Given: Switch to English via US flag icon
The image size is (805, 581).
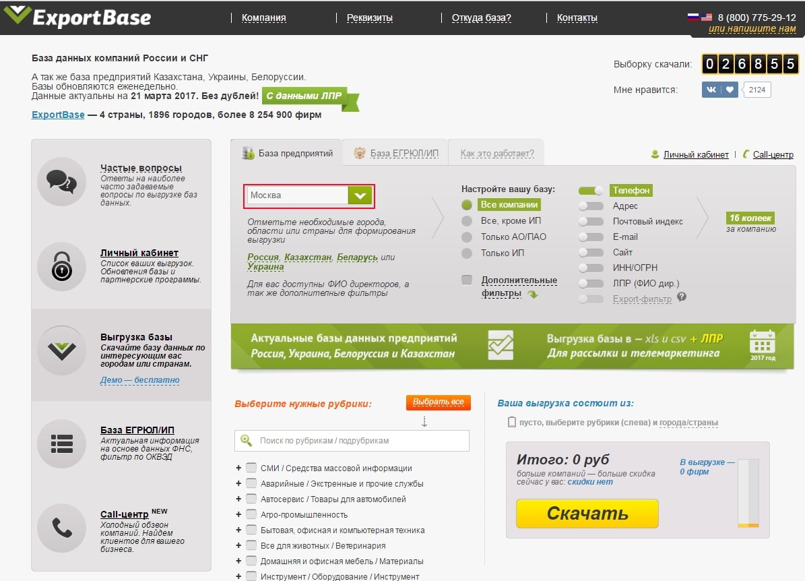Looking at the screenshot, I should (x=707, y=17).
